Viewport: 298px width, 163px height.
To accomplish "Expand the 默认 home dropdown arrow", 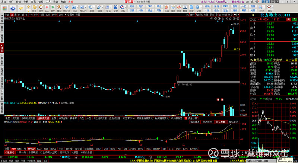I will tap(273, 7).
